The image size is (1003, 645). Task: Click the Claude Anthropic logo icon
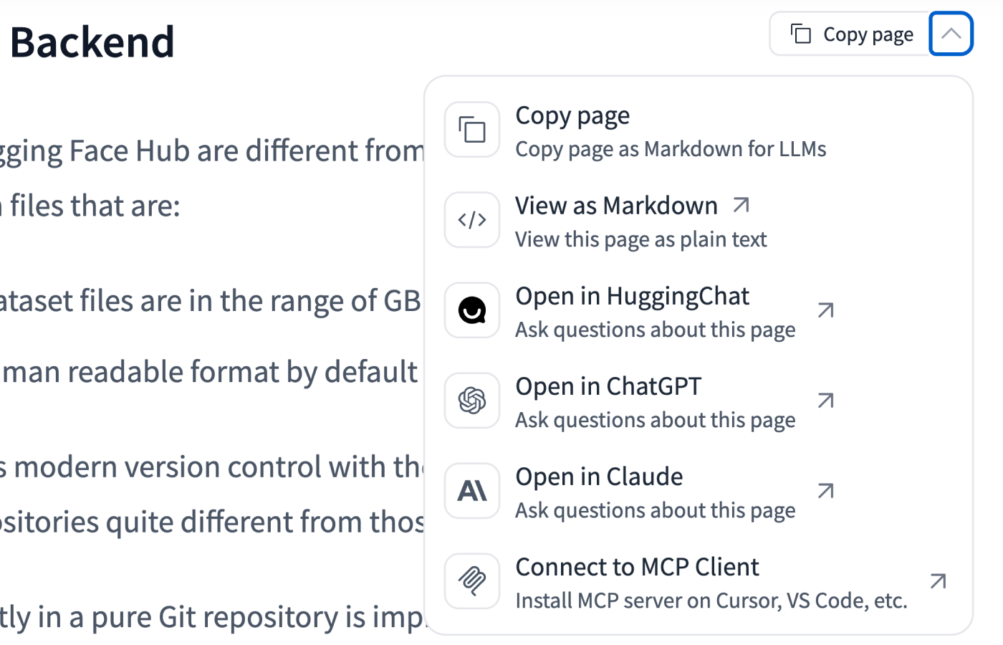point(472,491)
